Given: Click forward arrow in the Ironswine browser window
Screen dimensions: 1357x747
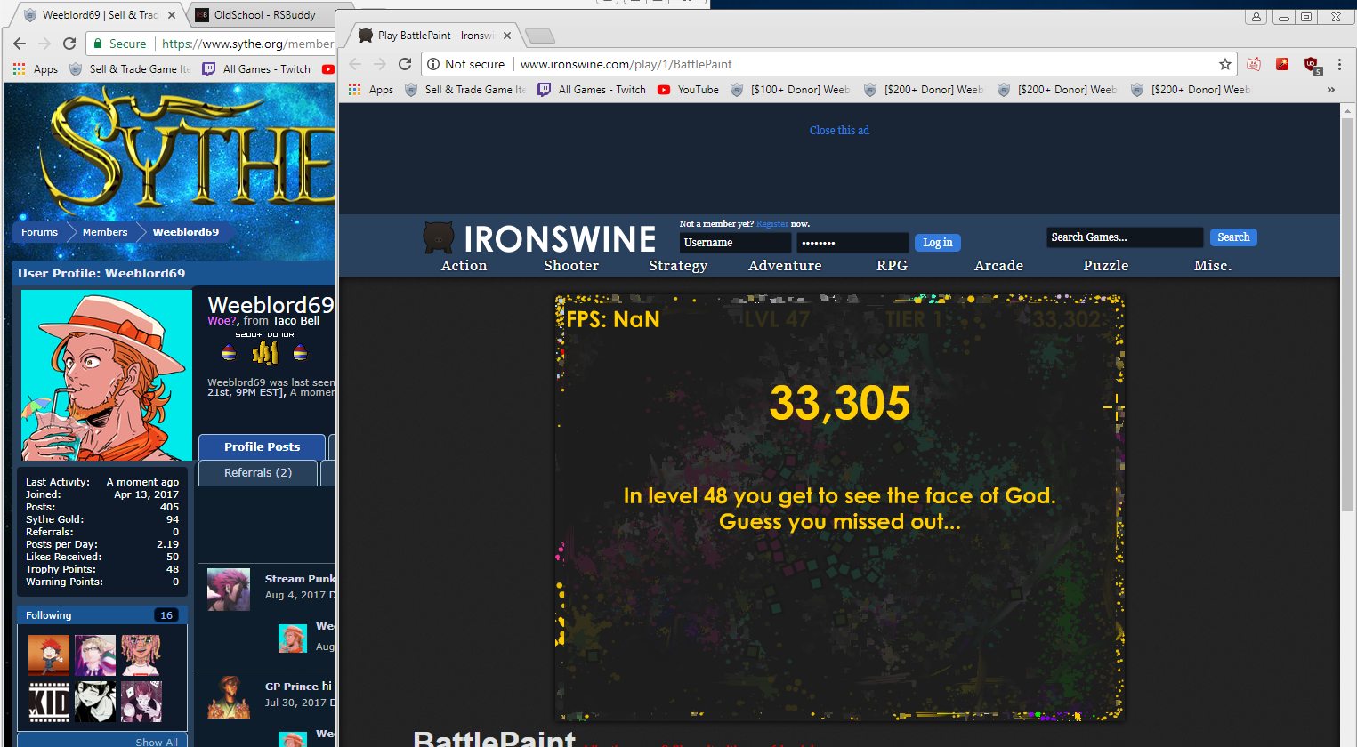Looking at the screenshot, I should 380,64.
